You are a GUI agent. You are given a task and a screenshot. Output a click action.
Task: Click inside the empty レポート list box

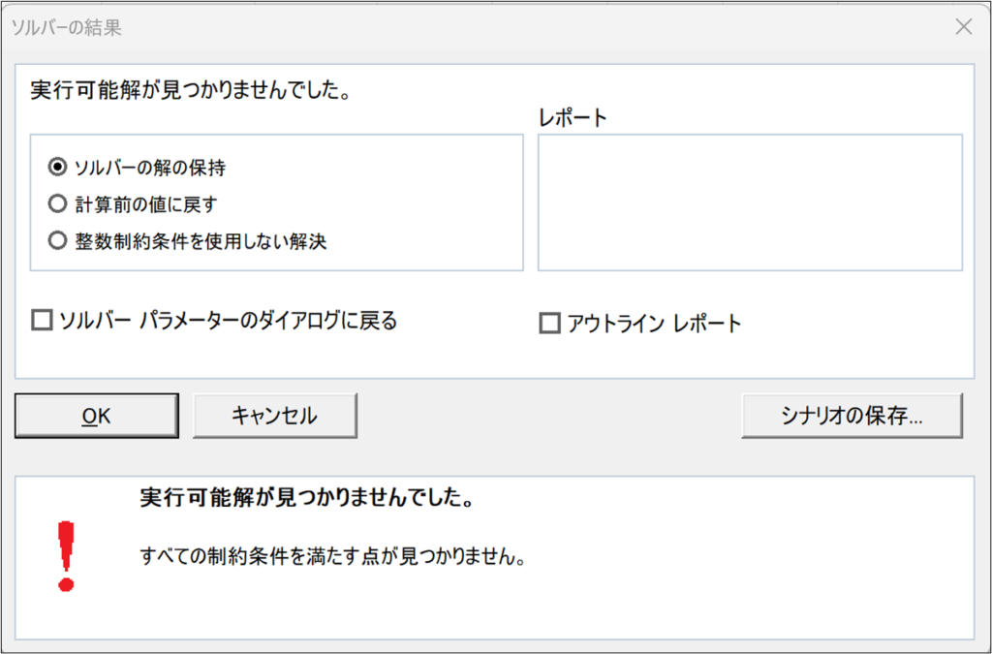click(x=749, y=202)
